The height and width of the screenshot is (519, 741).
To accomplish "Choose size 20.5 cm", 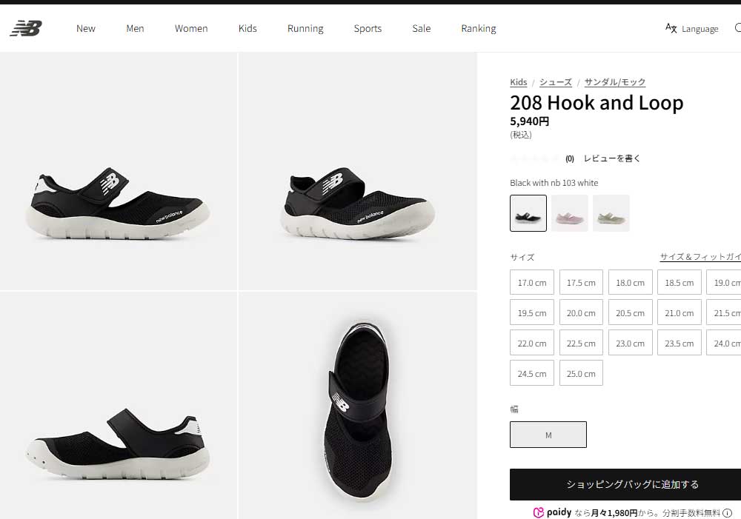I will 631,312.
